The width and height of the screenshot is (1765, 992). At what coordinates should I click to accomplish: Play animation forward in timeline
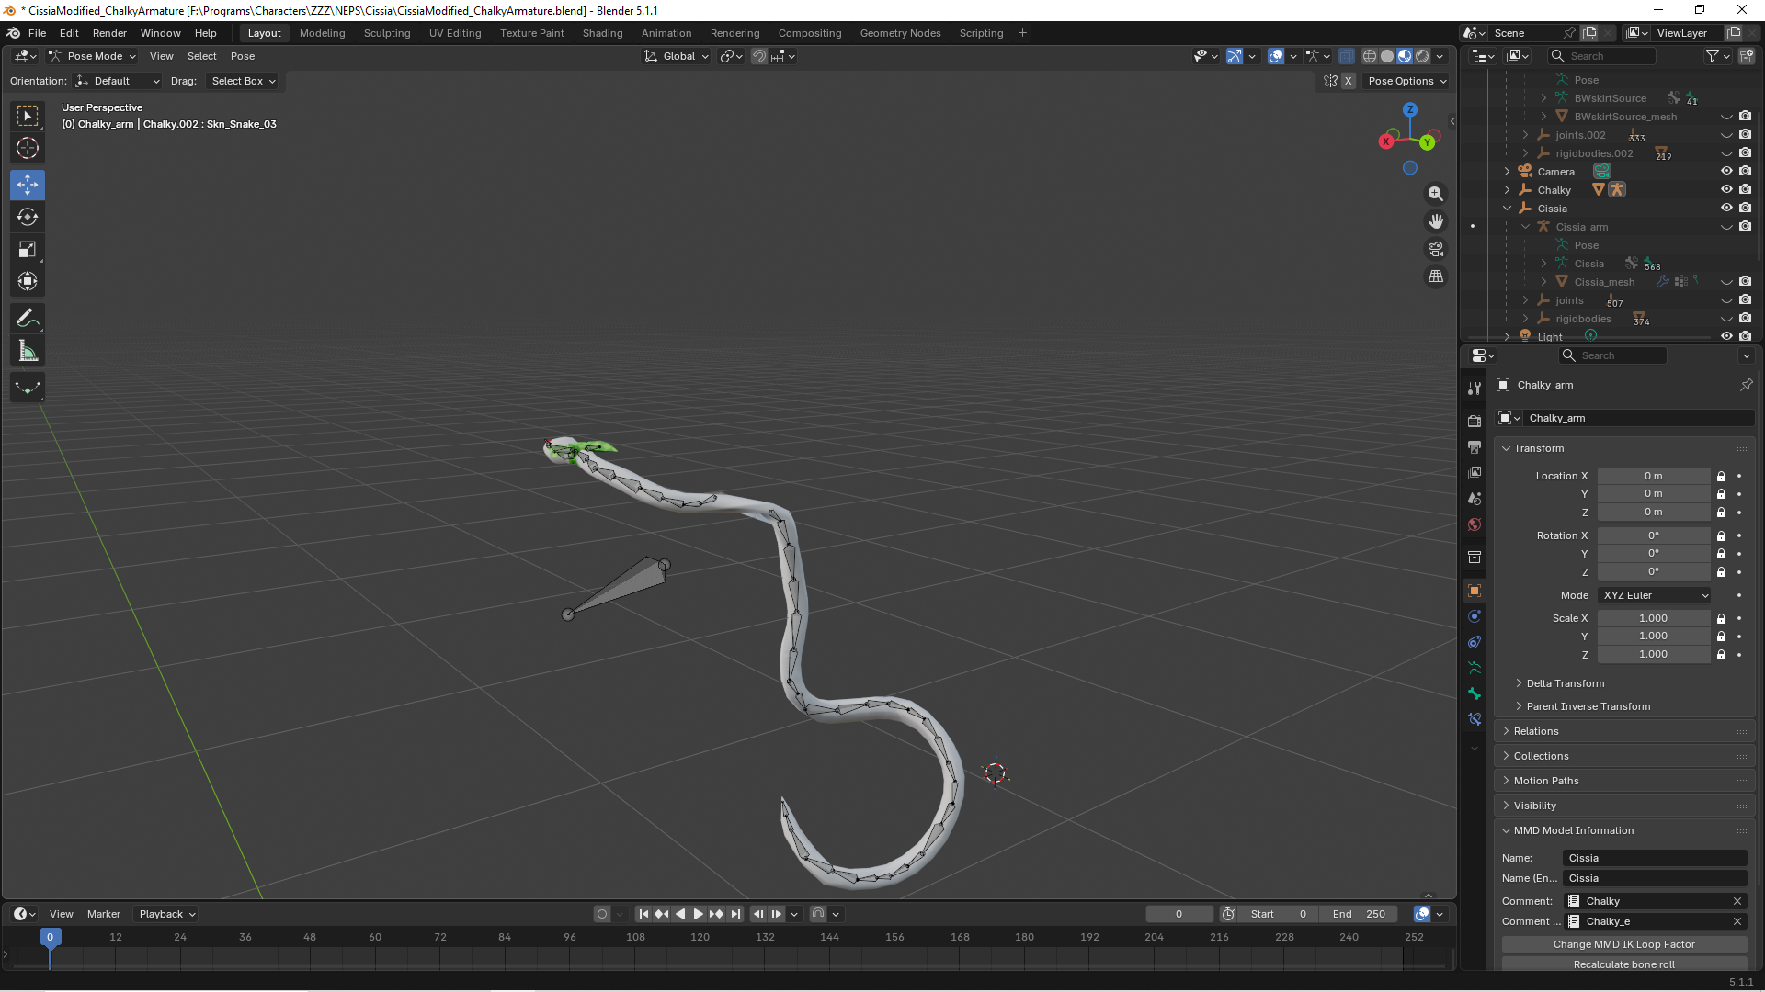click(x=698, y=914)
